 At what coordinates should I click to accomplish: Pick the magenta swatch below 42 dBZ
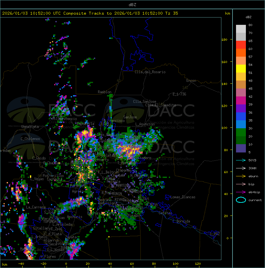241,101
